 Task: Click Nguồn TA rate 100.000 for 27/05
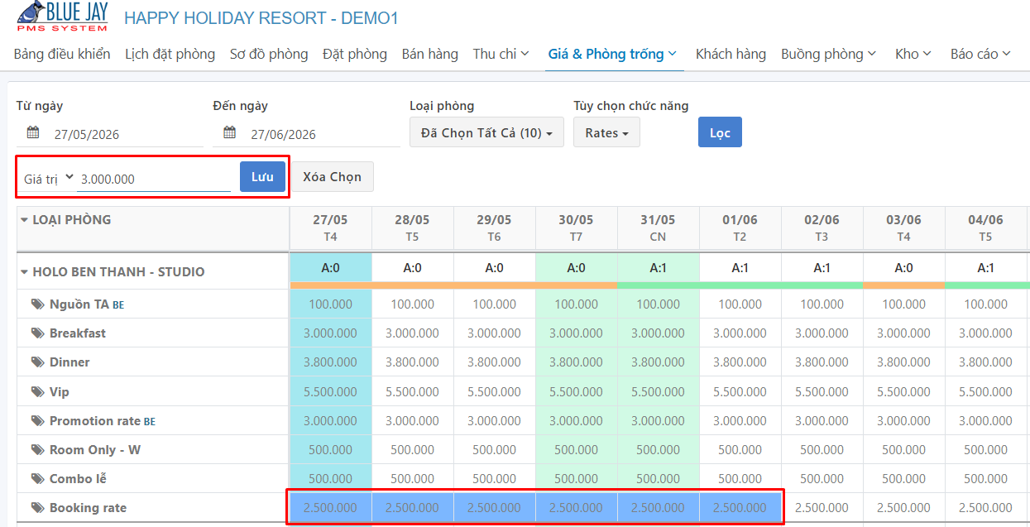pos(330,304)
